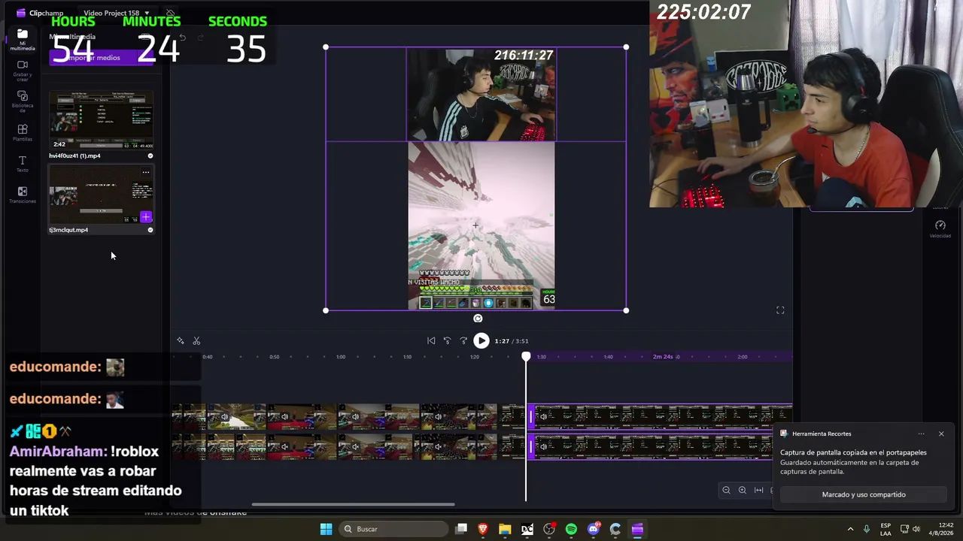Click the auto-compose magic wand icon
The height and width of the screenshot is (541, 963).
pyautogui.click(x=181, y=341)
